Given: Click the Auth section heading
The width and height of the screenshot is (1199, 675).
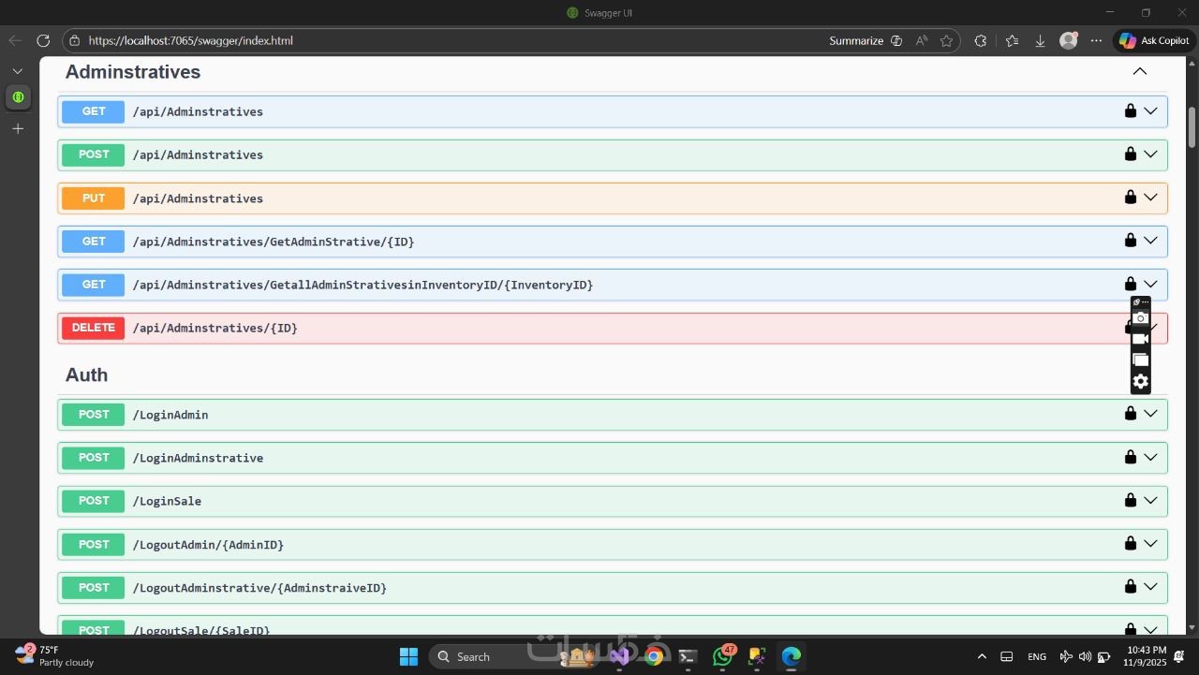Looking at the screenshot, I should pos(87,374).
